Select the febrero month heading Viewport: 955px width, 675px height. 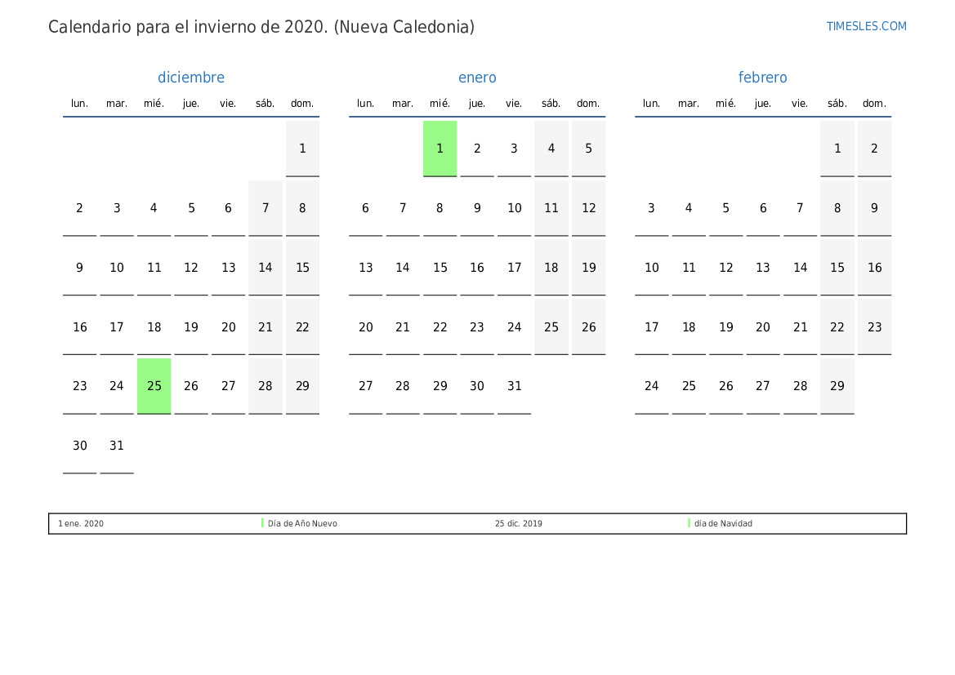click(x=762, y=78)
